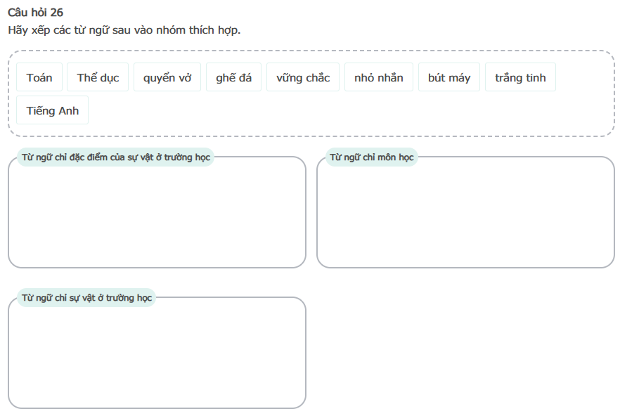Select the 'ghế đá' word chip
The height and width of the screenshot is (416, 620).
coord(233,77)
